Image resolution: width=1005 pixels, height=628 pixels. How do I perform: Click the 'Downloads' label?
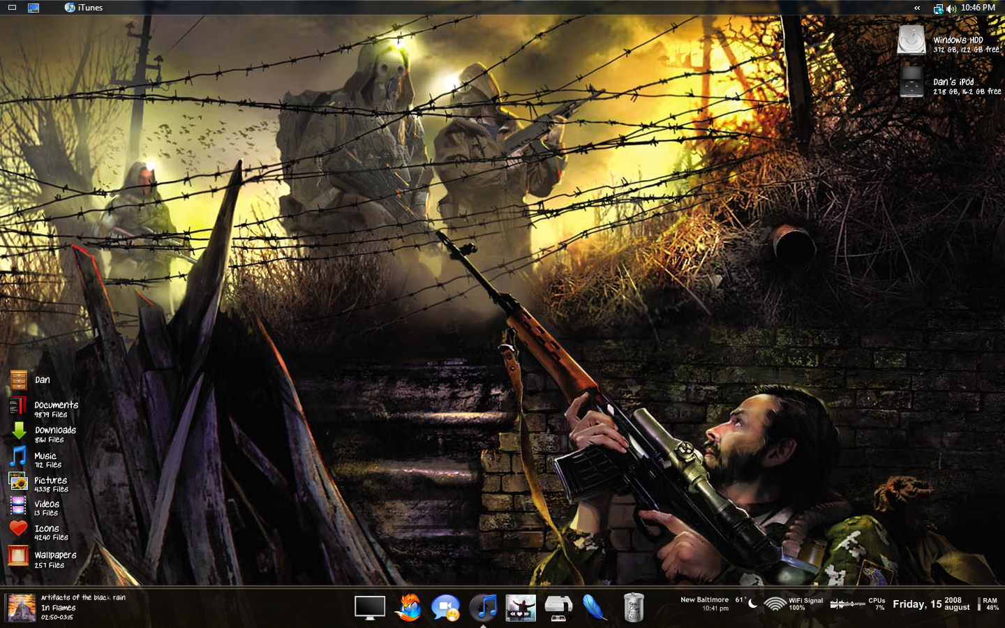coord(55,430)
